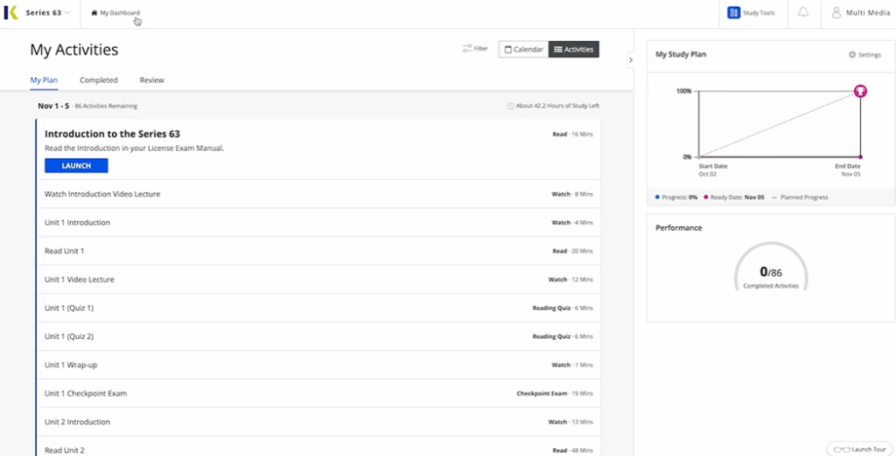The height and width of the screenshot is (456, 896).
Task: Click the Kaplan K logo icon
Action: click(11, 12)
